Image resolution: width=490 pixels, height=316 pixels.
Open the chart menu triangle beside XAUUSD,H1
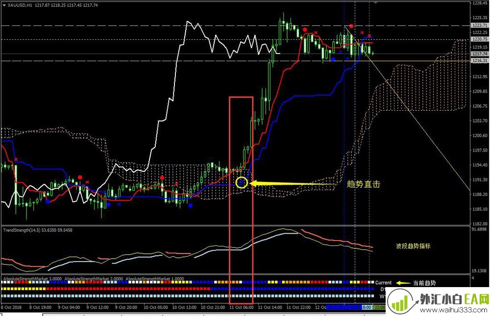(x=4, y=5)
